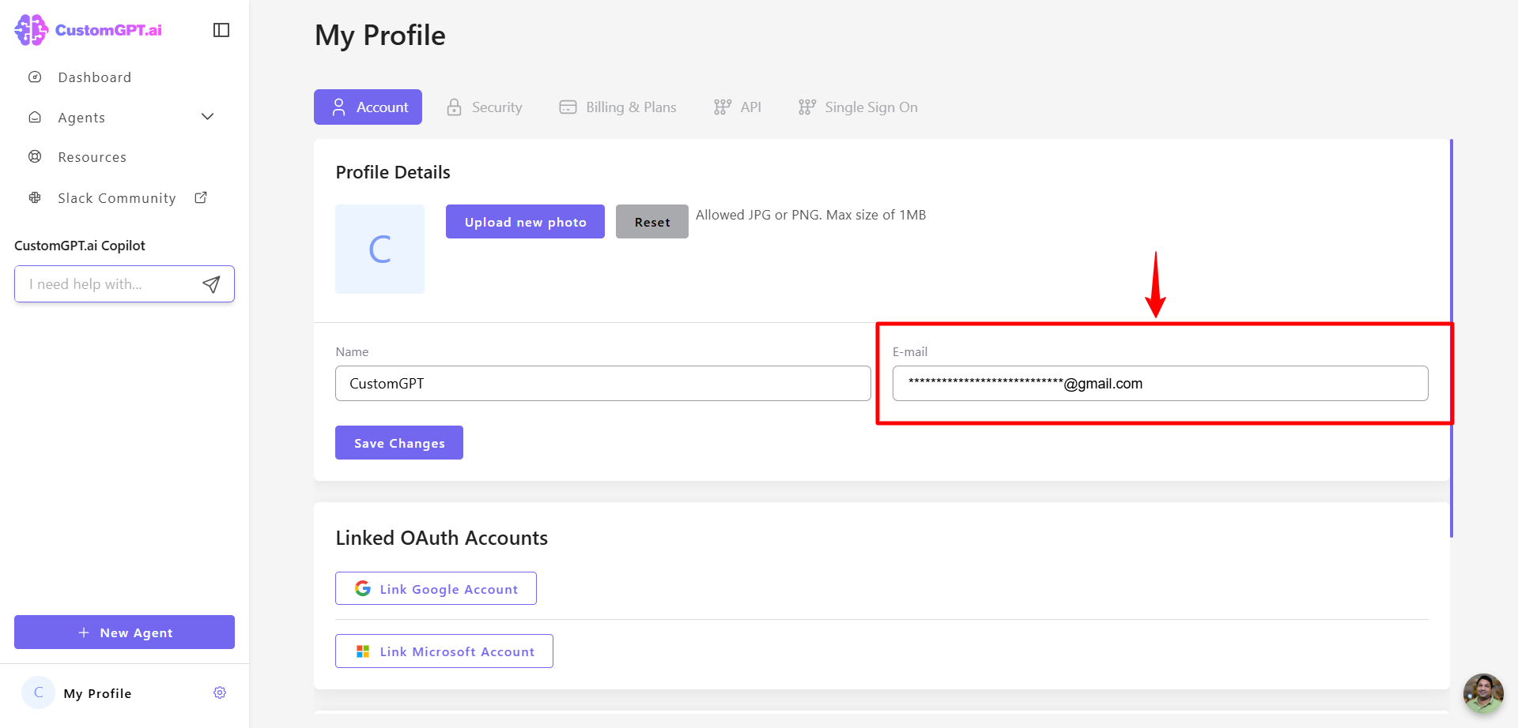This screenshot has height=728, width=1518.
Task: Click the Single Sign On nodes icon
Action: (806, 107)
